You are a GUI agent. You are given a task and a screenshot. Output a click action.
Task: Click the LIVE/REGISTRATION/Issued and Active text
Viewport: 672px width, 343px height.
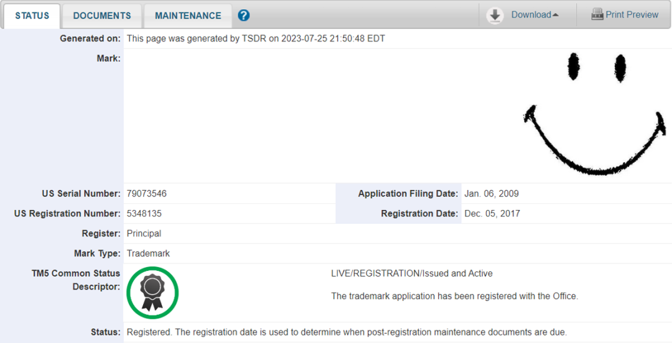[412, 273]
